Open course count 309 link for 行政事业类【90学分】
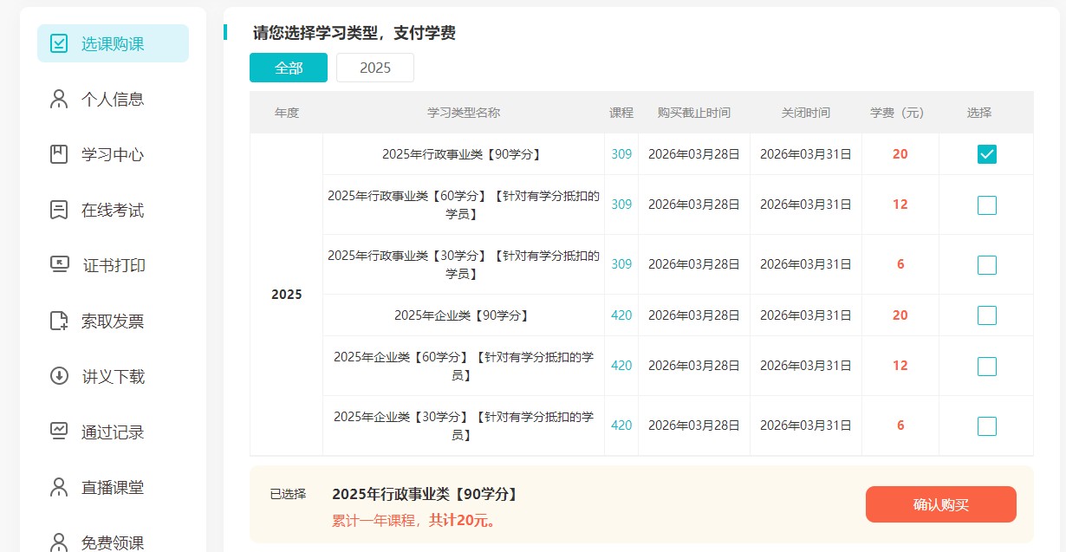The width and height of the screenshot is (1066, 552). point(621,154)
